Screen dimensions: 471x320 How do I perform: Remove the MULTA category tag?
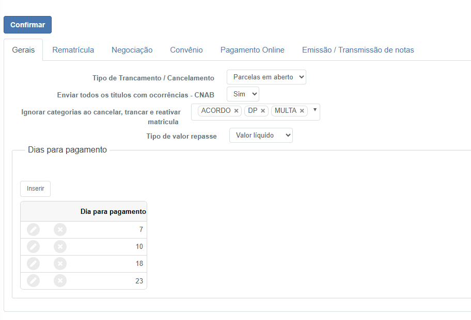click(302, 111)
